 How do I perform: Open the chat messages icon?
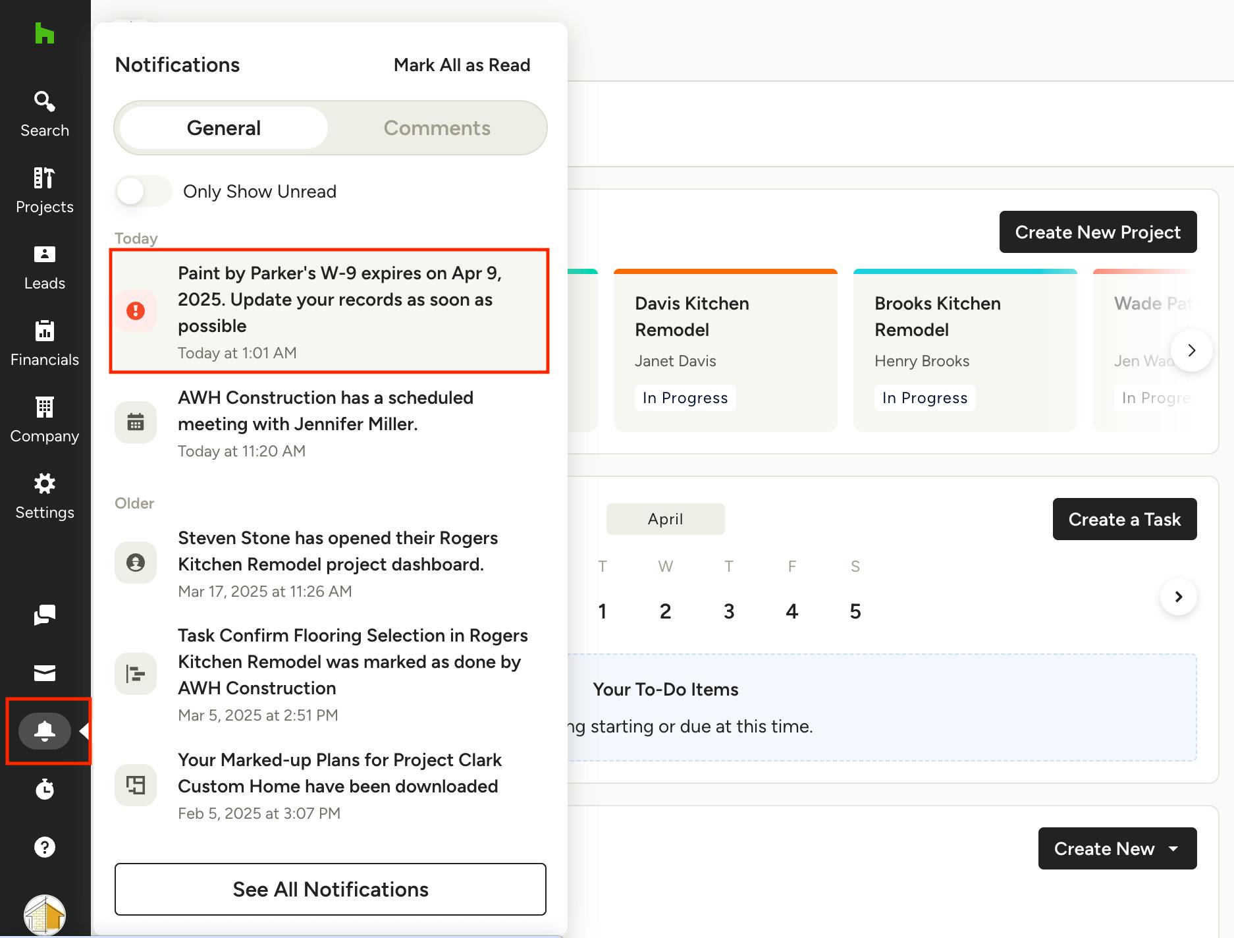pos(45,615)
